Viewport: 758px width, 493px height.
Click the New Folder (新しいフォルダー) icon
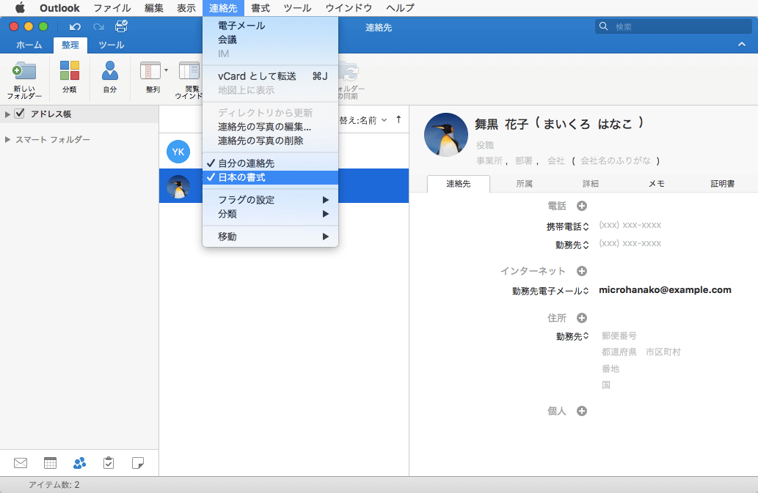click(x=24, y=71)
